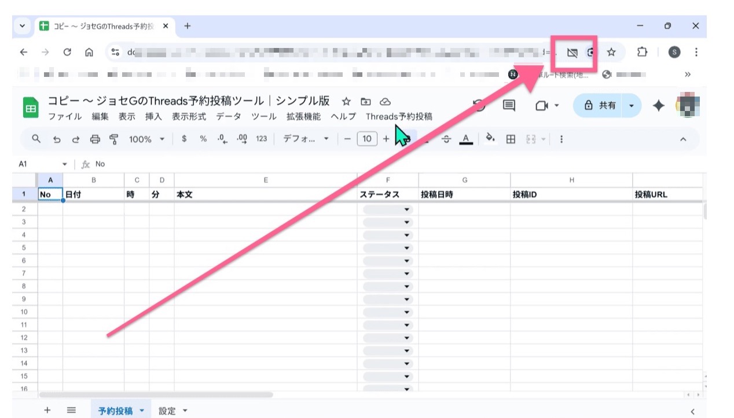Select the 本文 header cell
Image resolution: width=734 pixels, height=418 pixels.
click(x=266, y=194)
